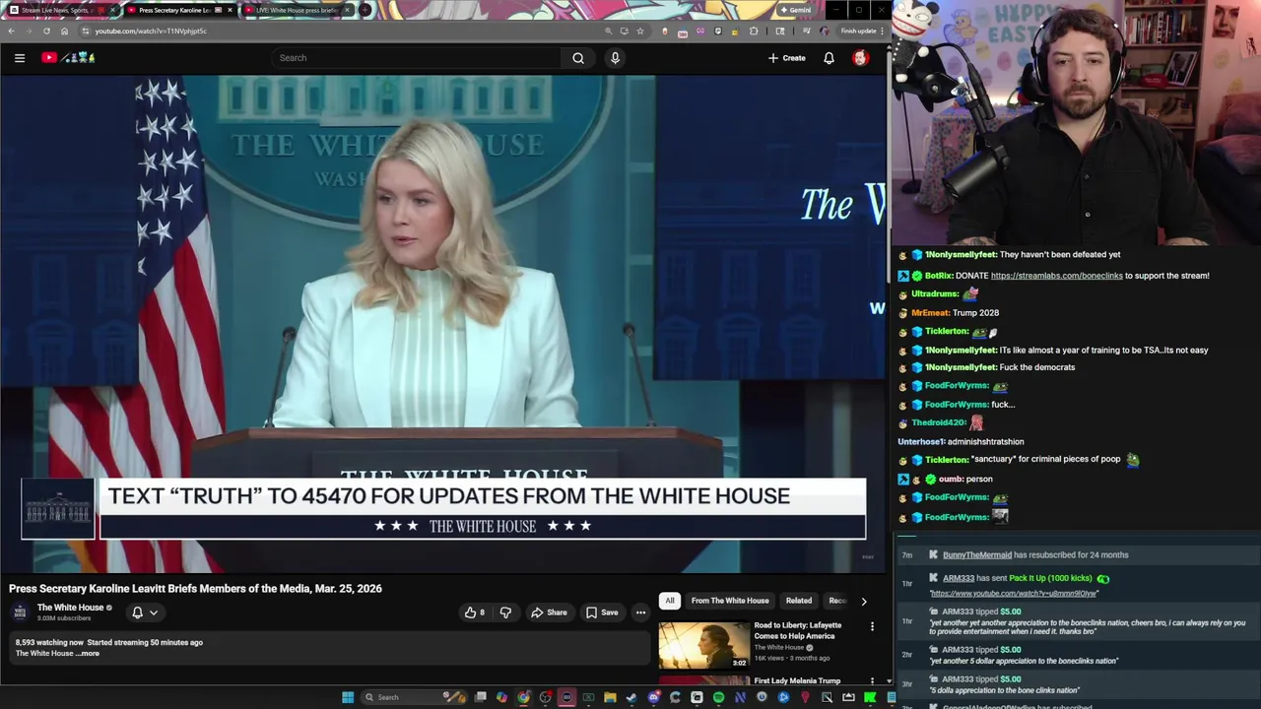Go back with browser back arrow

[11, 31]
